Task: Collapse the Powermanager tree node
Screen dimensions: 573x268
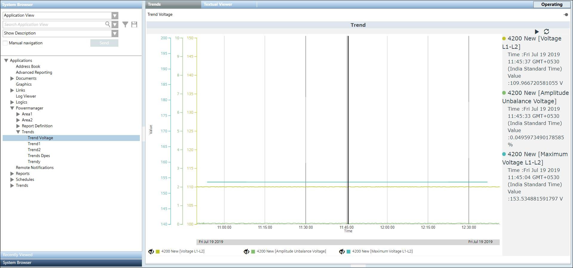Action: point(12,108)
